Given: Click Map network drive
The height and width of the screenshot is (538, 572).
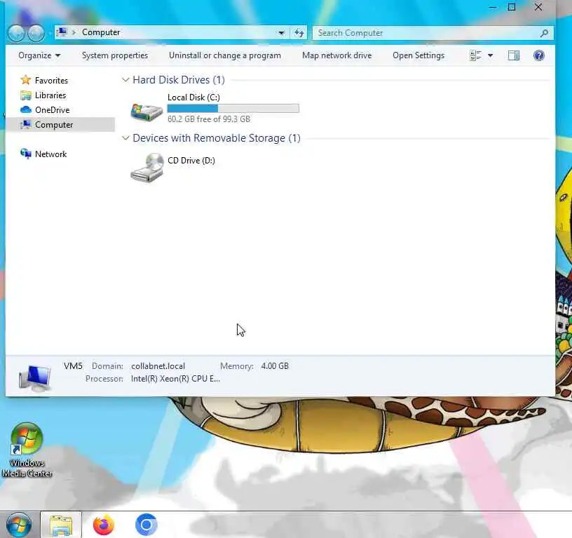Looking at the screenshot, I should click(x=336, y=55).
